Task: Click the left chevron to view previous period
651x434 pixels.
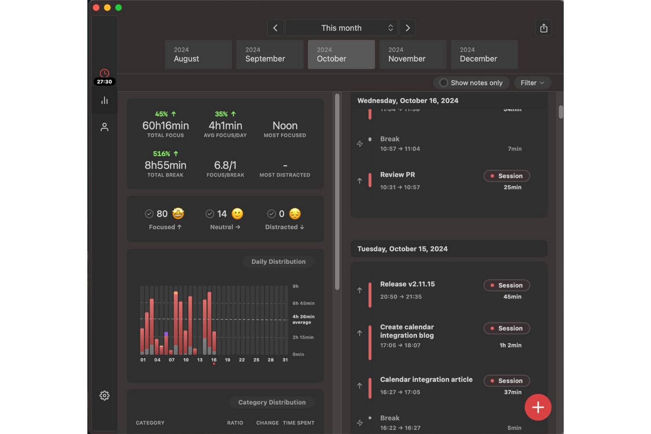Action: tap(275, 28)
